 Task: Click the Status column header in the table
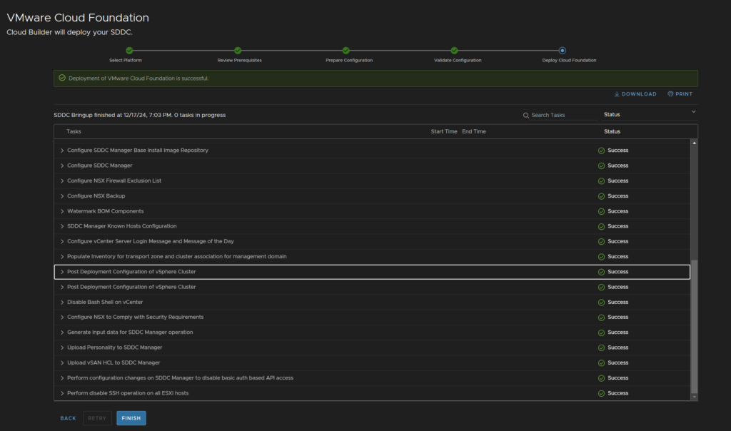point(612,131)
